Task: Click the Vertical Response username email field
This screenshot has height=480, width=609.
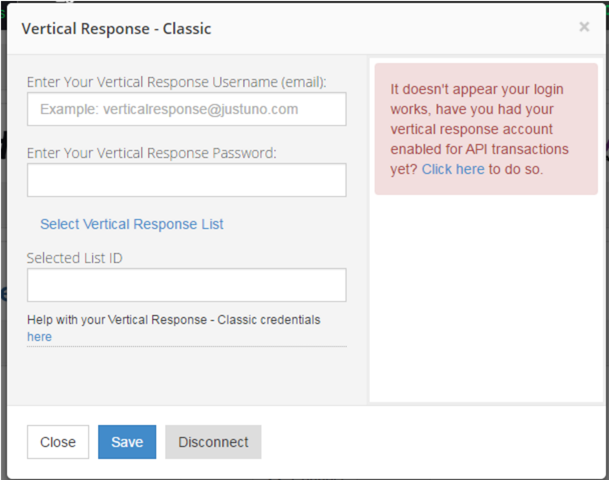Action: (x=186, y=109)
